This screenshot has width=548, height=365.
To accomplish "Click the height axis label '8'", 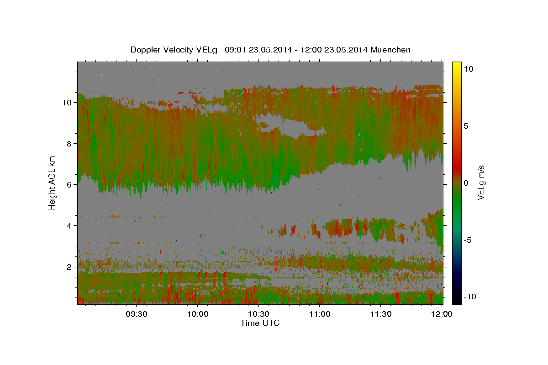I will [x=69, y=143].
